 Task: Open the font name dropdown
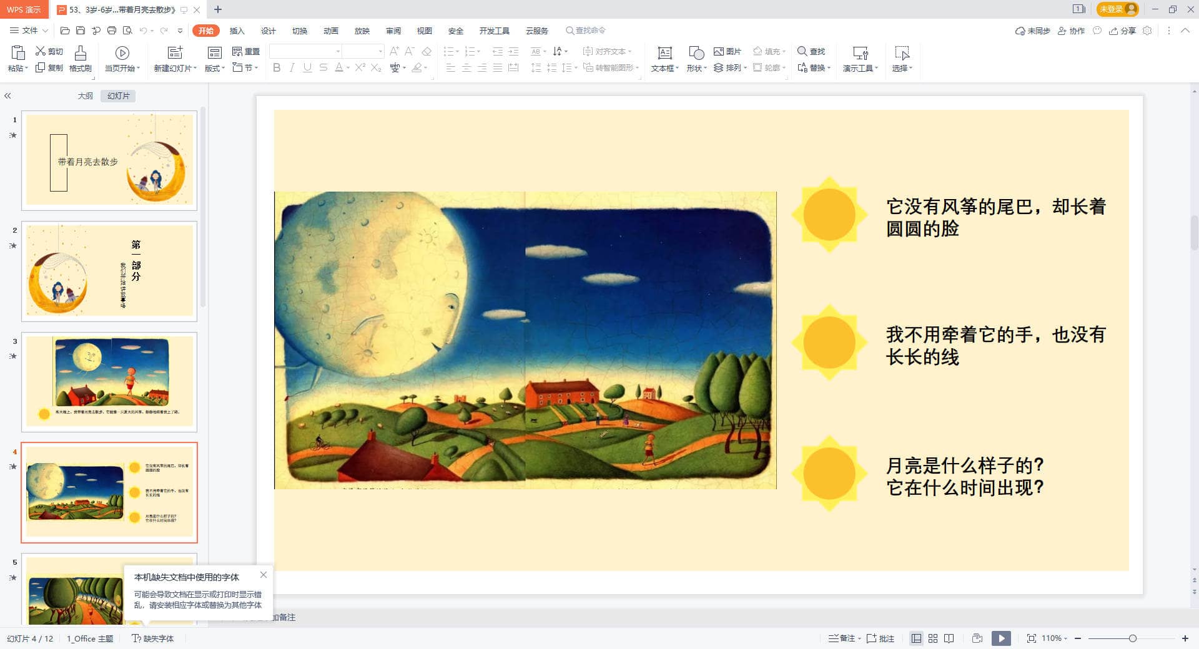coord(338,51)
